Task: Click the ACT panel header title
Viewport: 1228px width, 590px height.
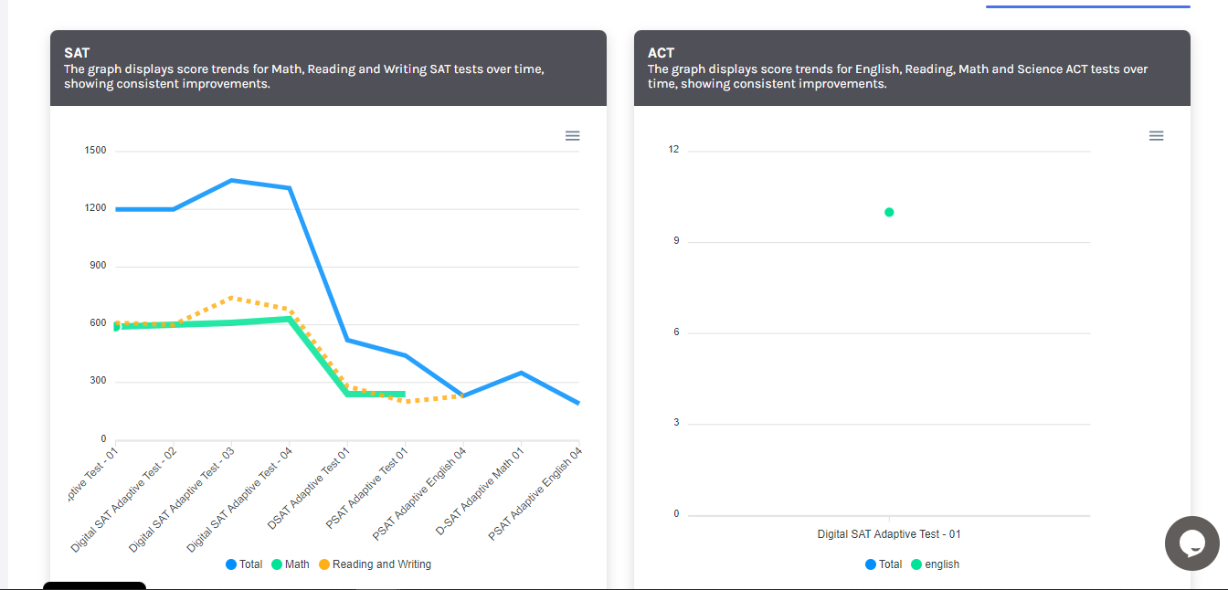Action: click(x=661, y=53)
